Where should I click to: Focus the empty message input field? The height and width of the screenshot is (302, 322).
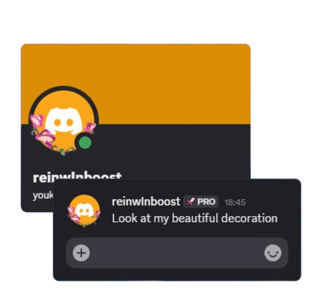click(x=177, y=253)
